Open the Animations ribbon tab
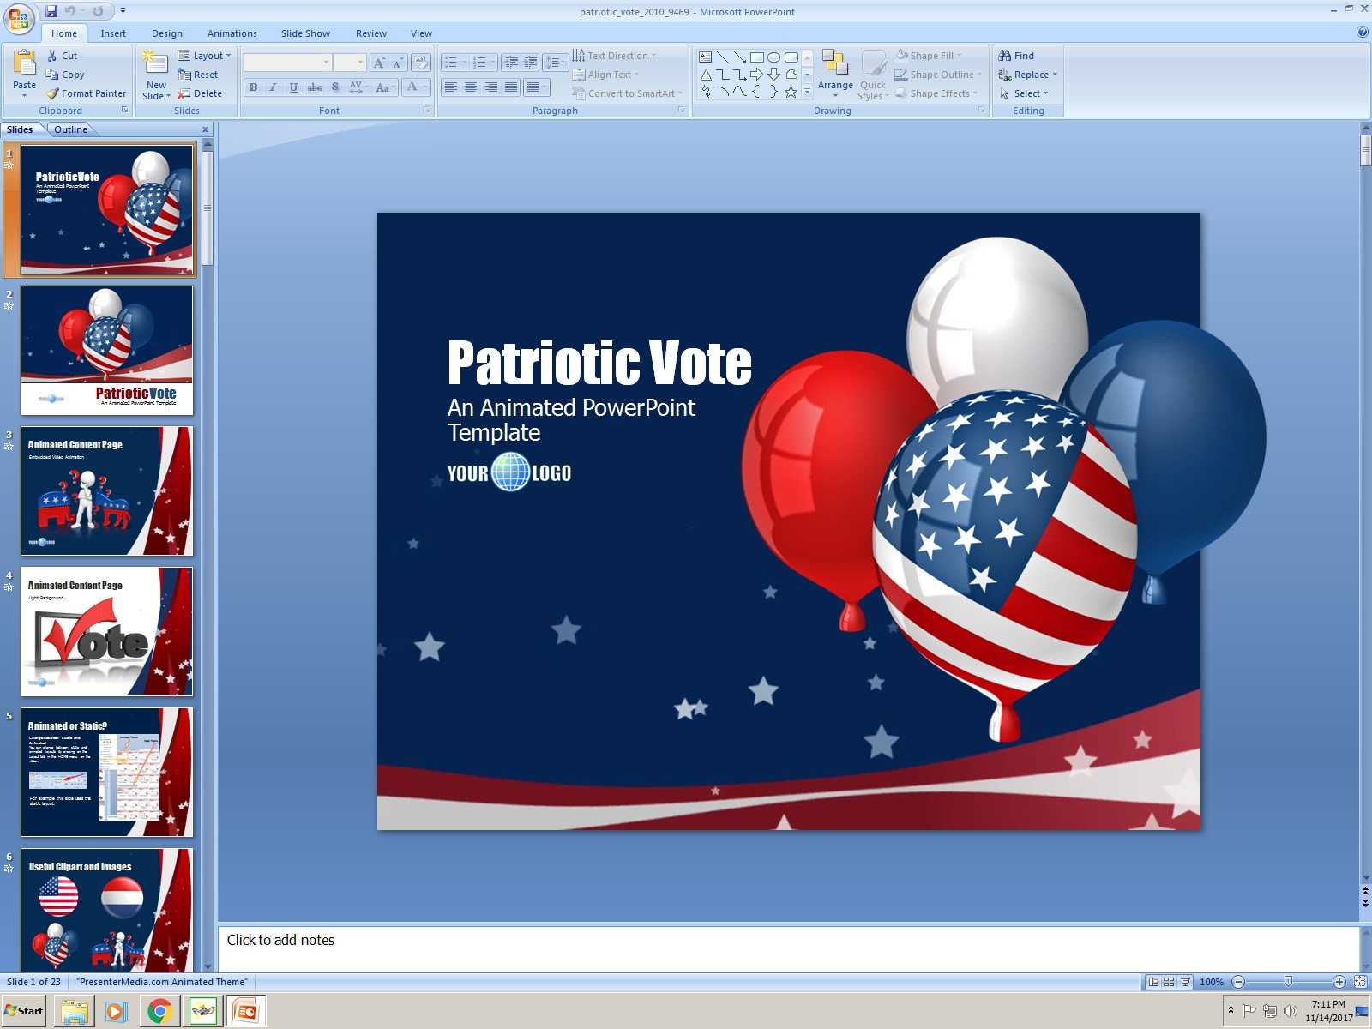 click(232, 33)
